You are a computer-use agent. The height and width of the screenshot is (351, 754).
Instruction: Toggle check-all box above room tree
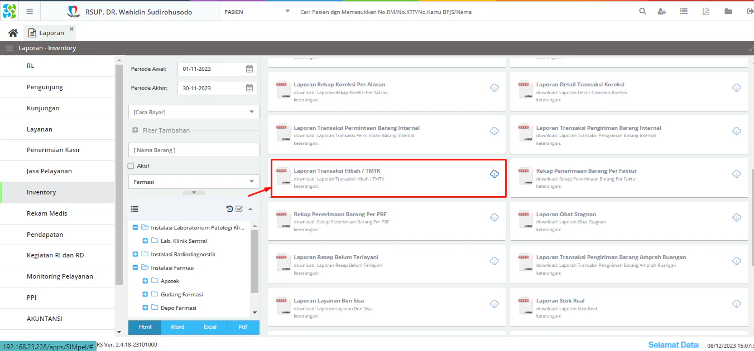coord(239,209)
